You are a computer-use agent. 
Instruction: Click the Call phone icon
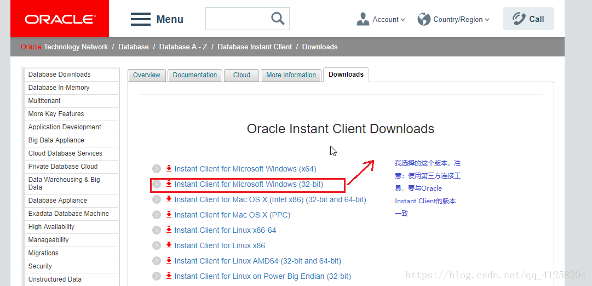pyautogui.click(x=519, y=19)
